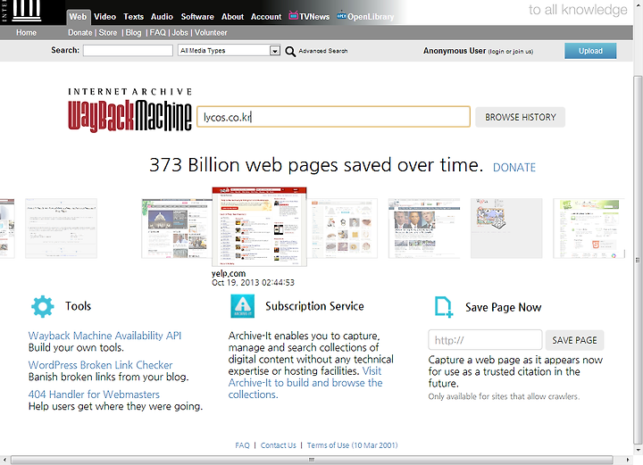The image size is (643, 465).
Task: Click the BROWSE HISTORY button
Action: click(x=520, y=117)
